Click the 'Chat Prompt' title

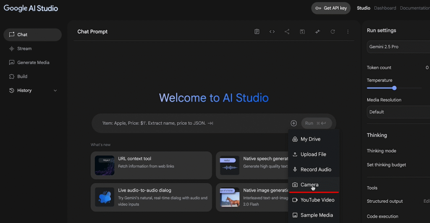tap(92, 31)
